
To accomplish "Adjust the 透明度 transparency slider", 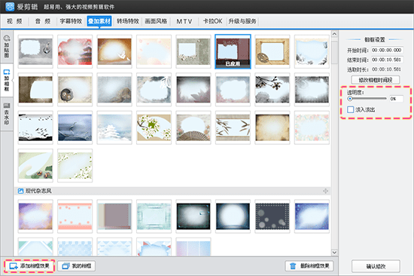I will pos(367,99).
